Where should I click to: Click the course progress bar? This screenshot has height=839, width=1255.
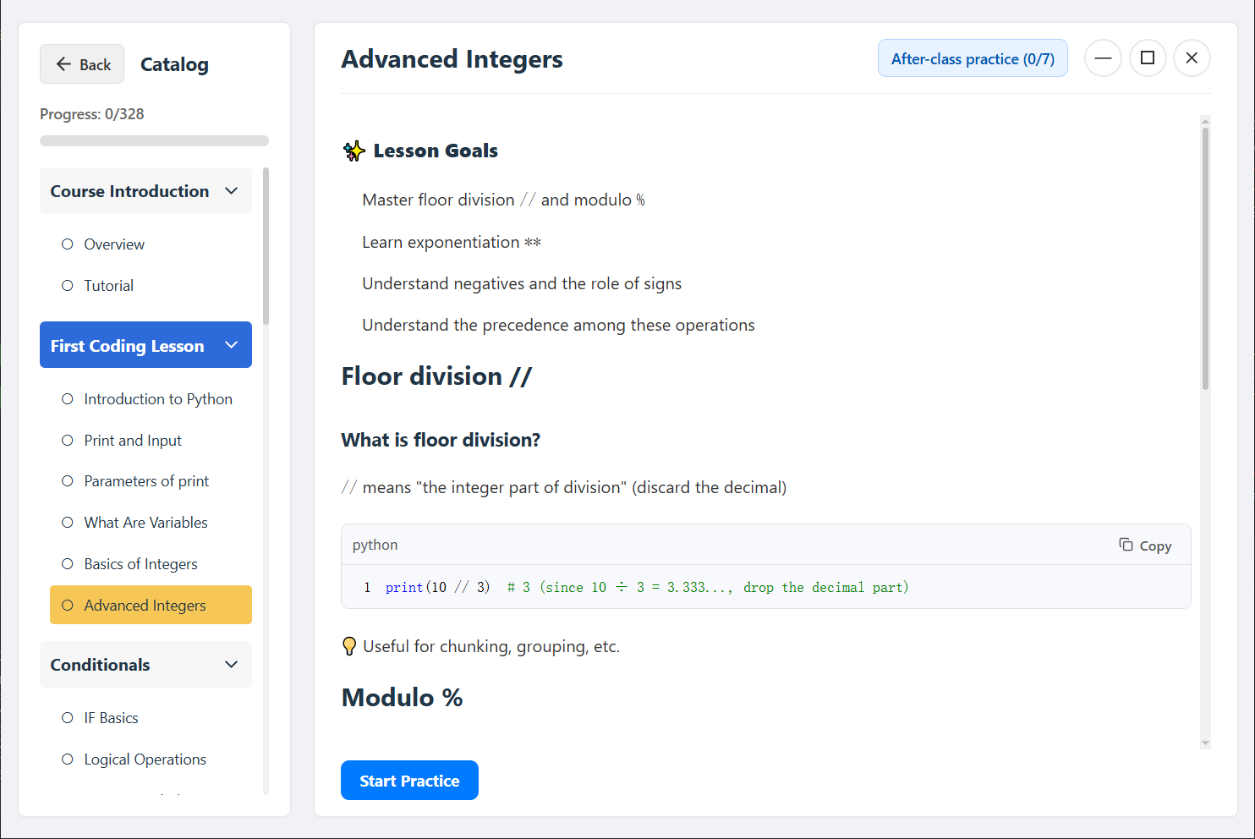pos(154,141)
